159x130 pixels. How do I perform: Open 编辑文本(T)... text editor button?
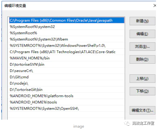point(142,110)
